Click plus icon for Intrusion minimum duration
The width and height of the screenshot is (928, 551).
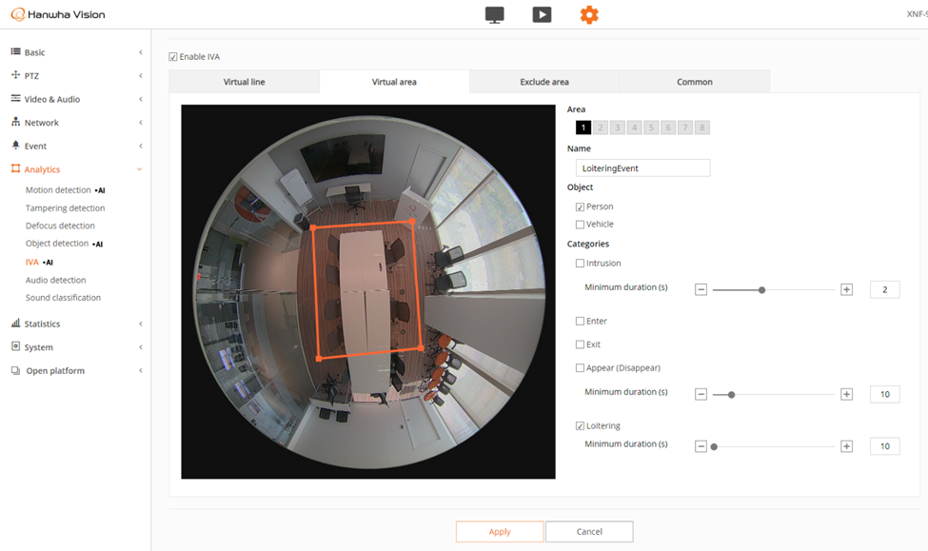coord(846,290)
